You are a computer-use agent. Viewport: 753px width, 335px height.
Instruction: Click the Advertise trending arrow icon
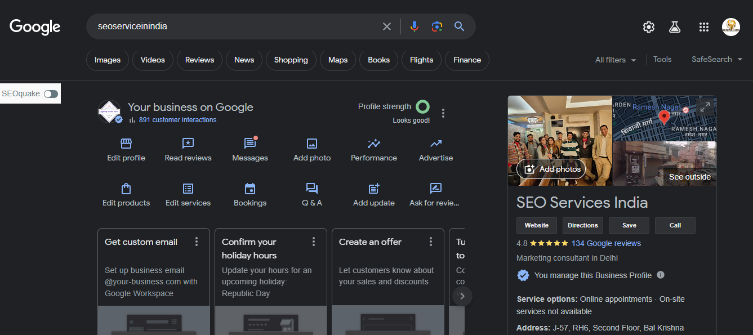point(436,144)
